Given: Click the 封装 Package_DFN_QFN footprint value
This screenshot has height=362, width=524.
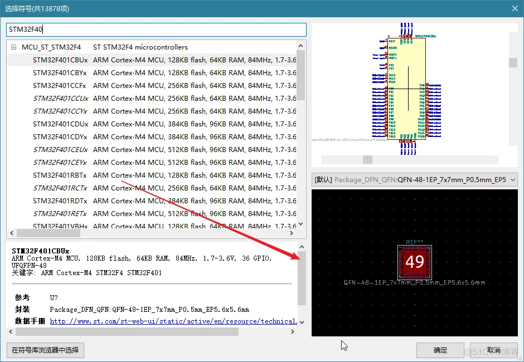Looking at the screenshot, I should point(149,310).
